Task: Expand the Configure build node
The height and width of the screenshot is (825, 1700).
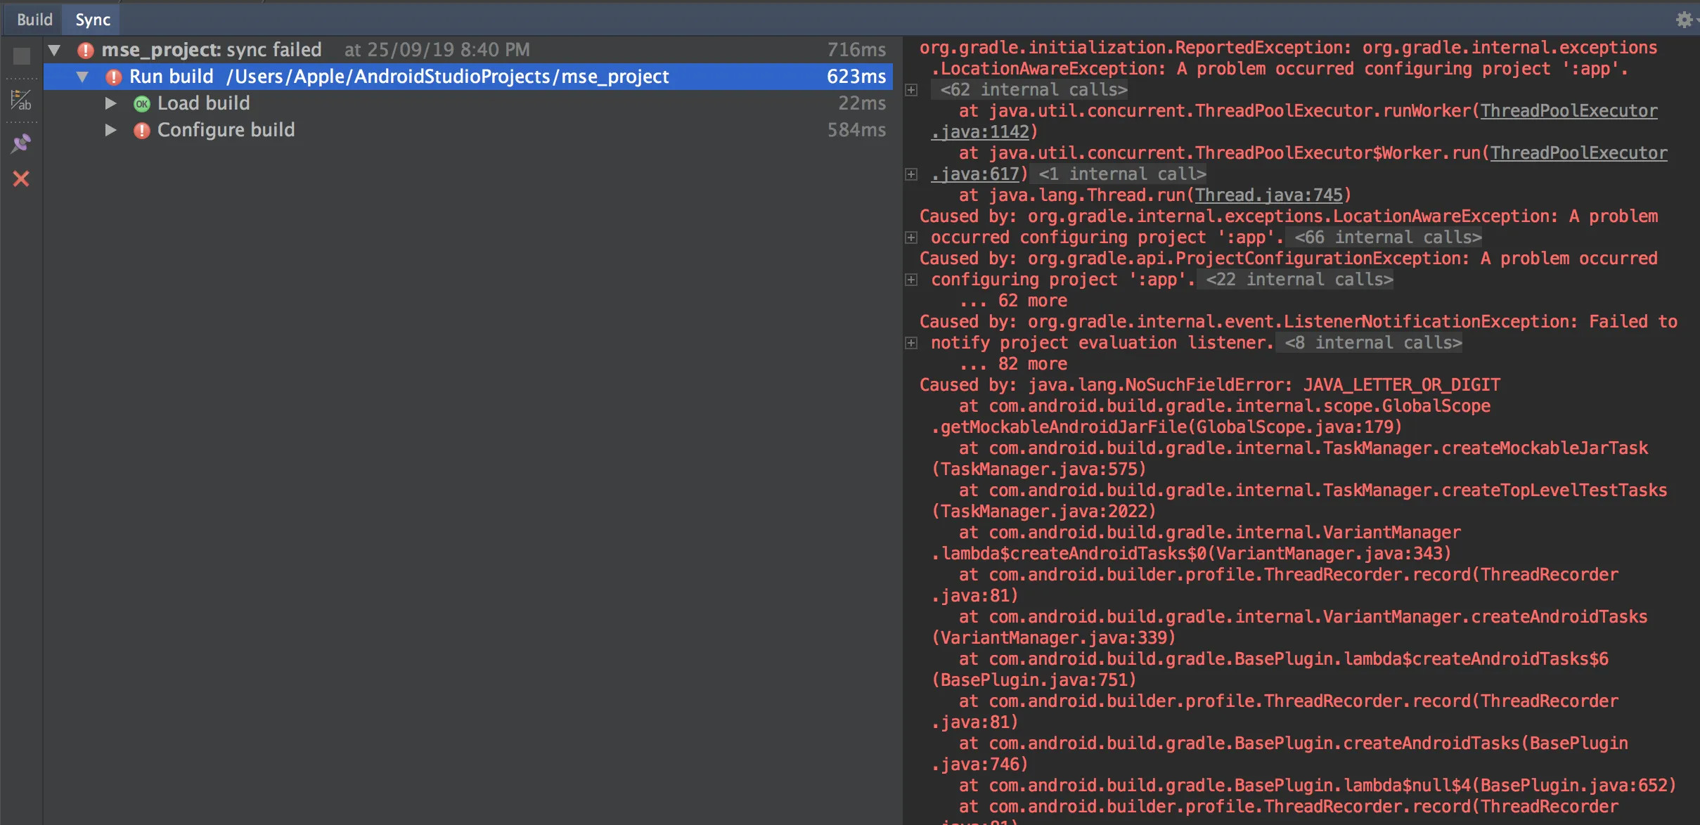Action: 110,130
